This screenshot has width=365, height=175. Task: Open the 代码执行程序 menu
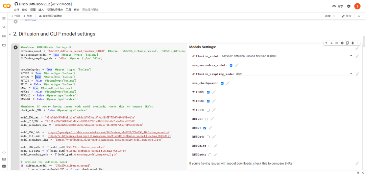55,10
